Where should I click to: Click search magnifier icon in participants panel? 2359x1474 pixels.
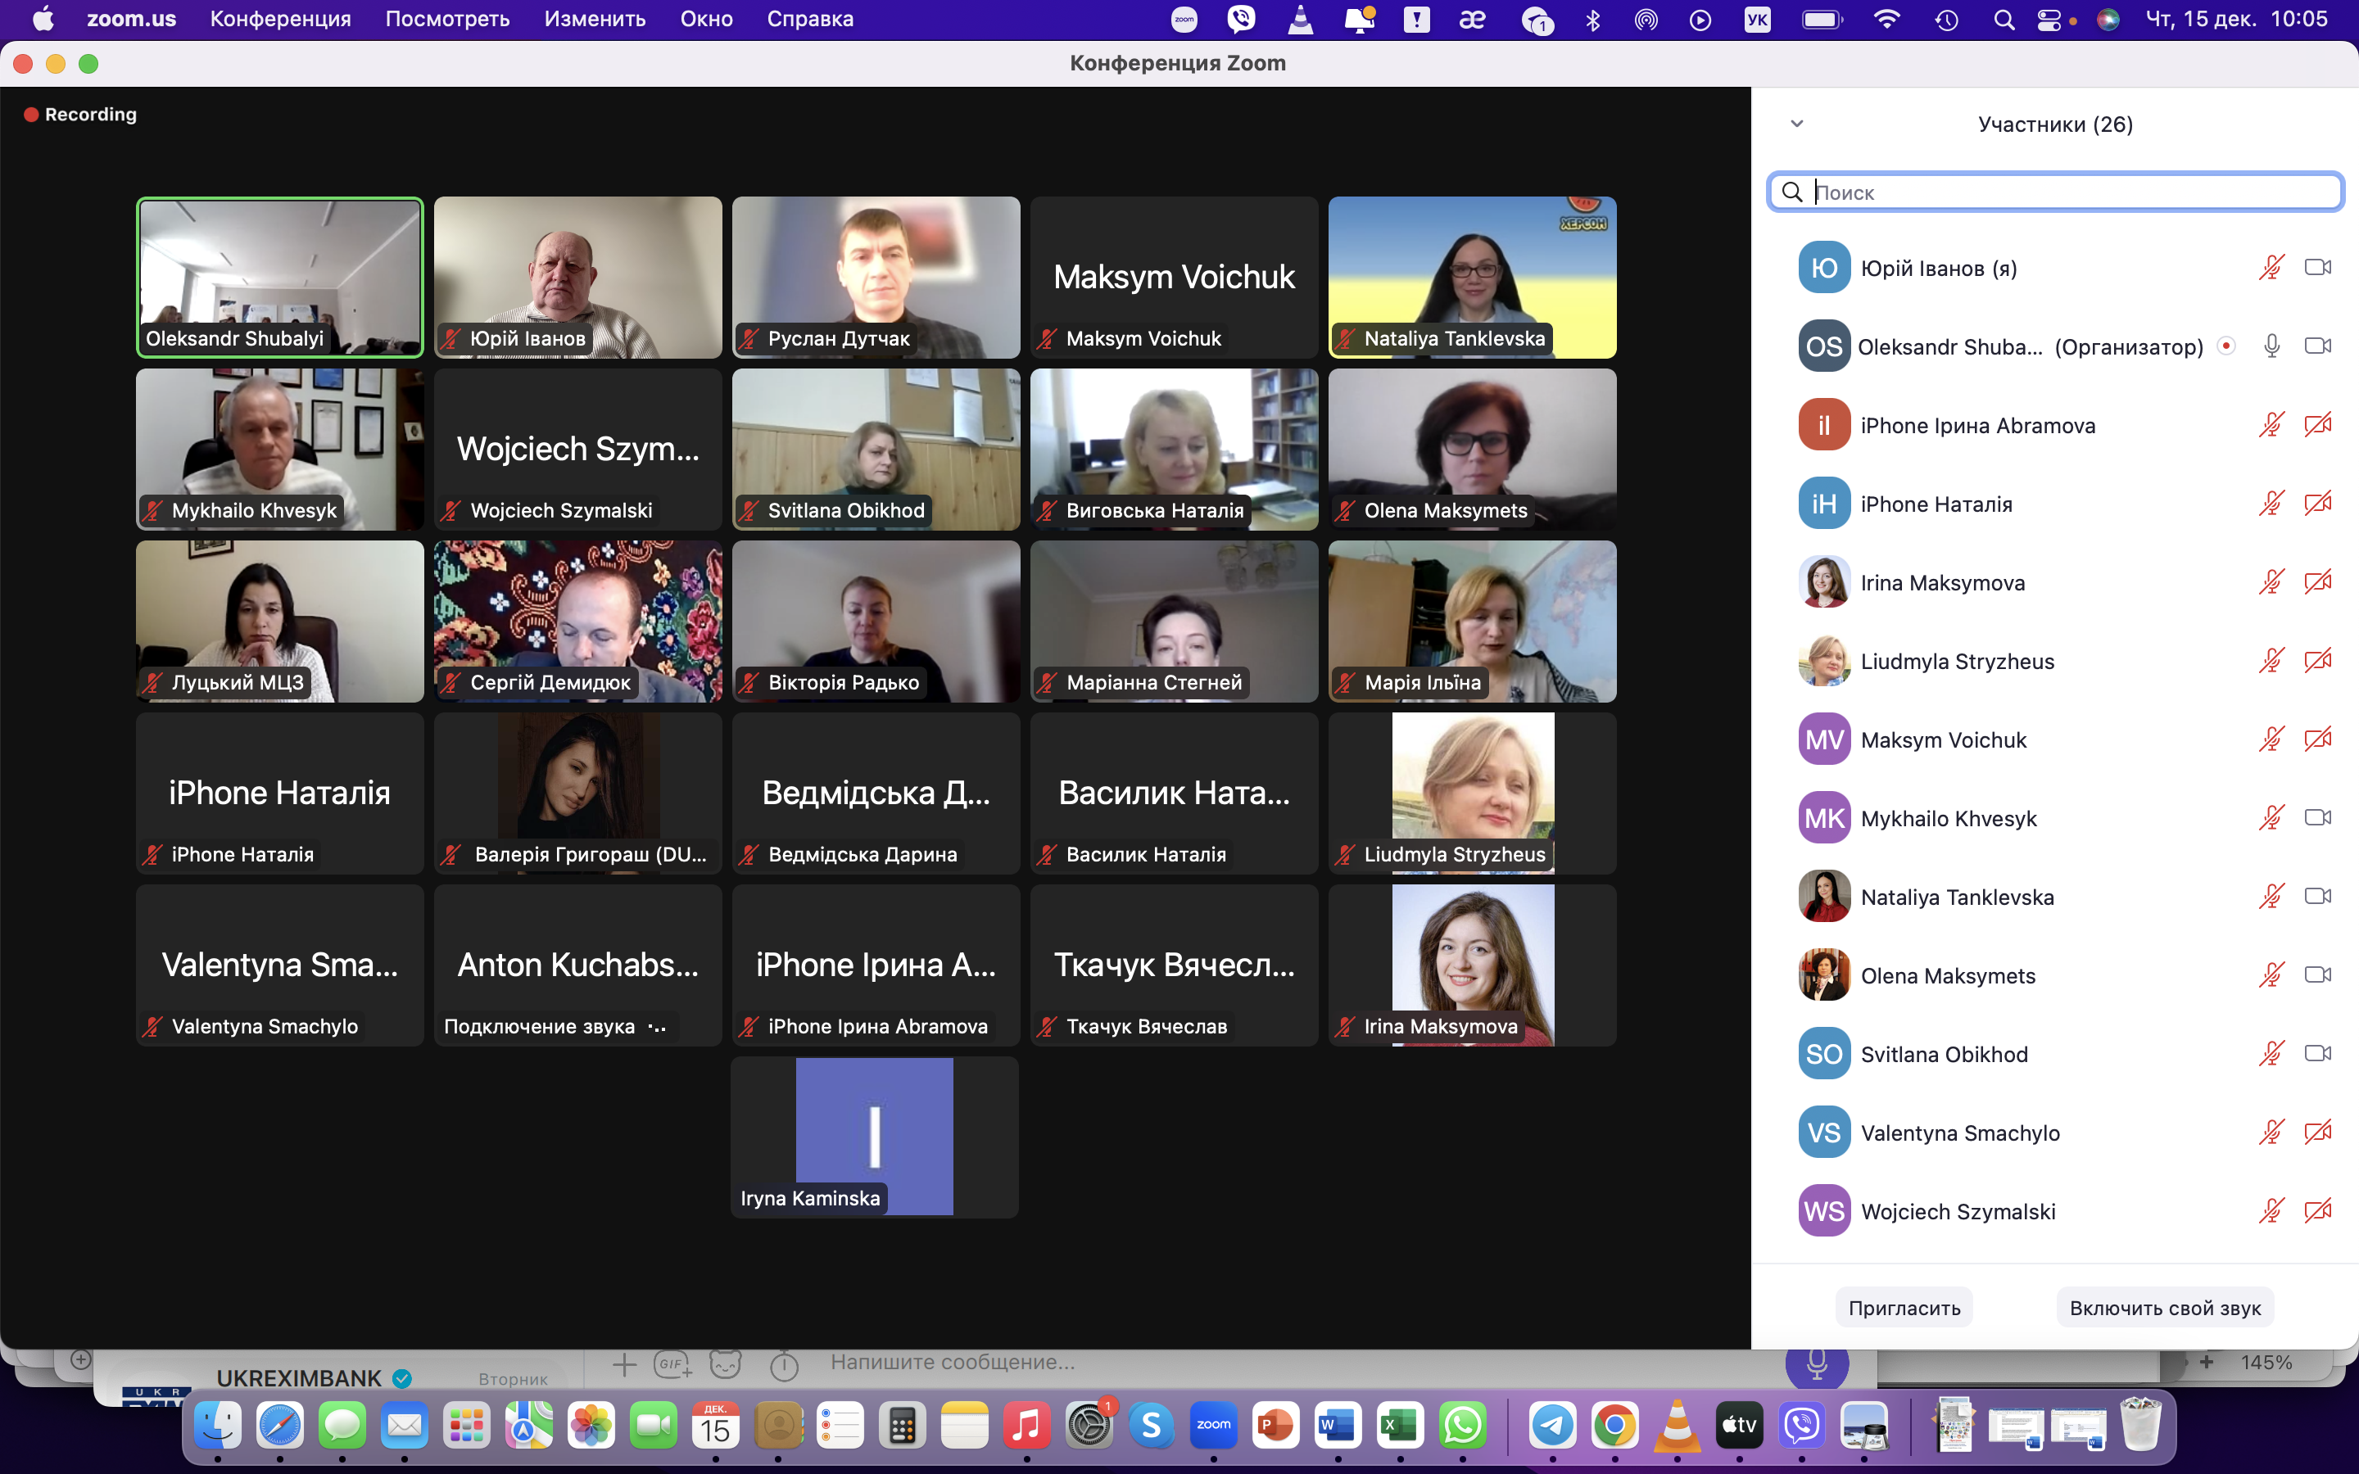pyautogui.click(x=1791, y=192)
